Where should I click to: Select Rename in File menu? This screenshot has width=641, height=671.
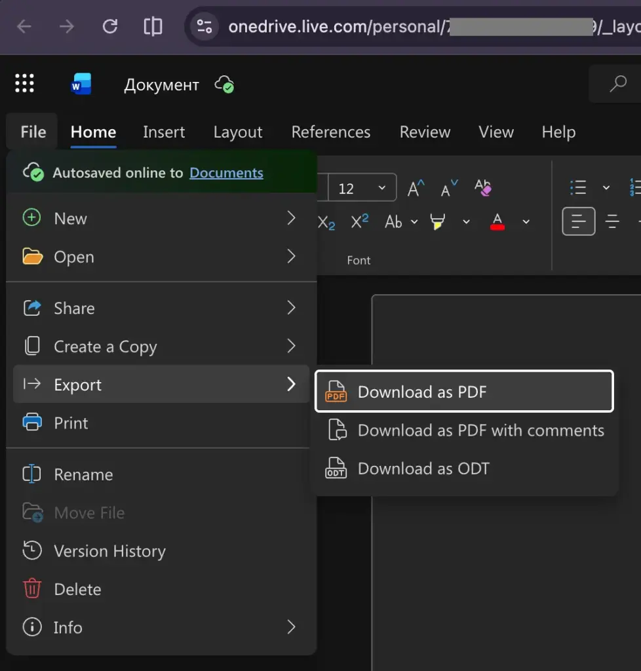161,474
